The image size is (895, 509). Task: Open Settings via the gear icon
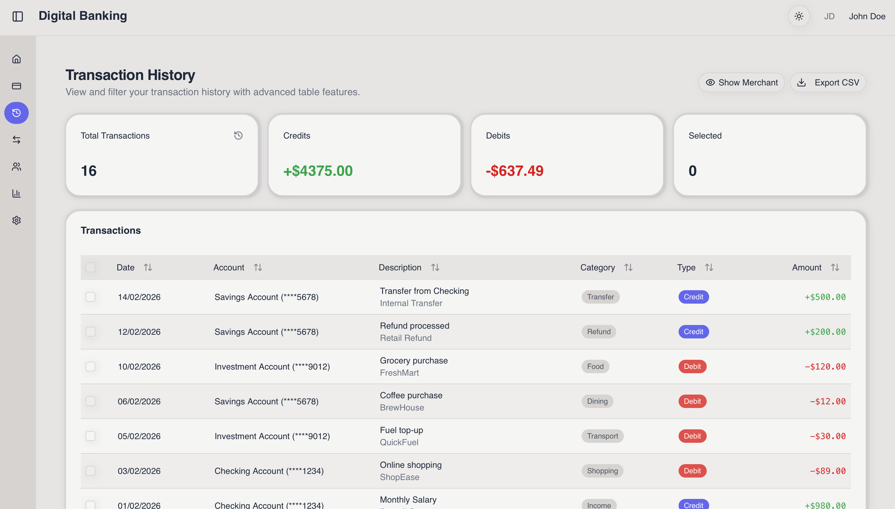17,220
